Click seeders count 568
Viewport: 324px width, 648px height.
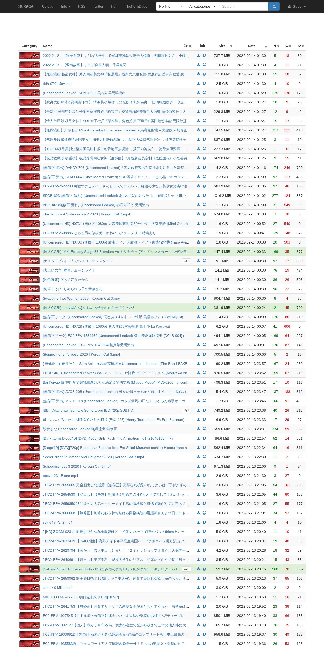tap(275, 569)
